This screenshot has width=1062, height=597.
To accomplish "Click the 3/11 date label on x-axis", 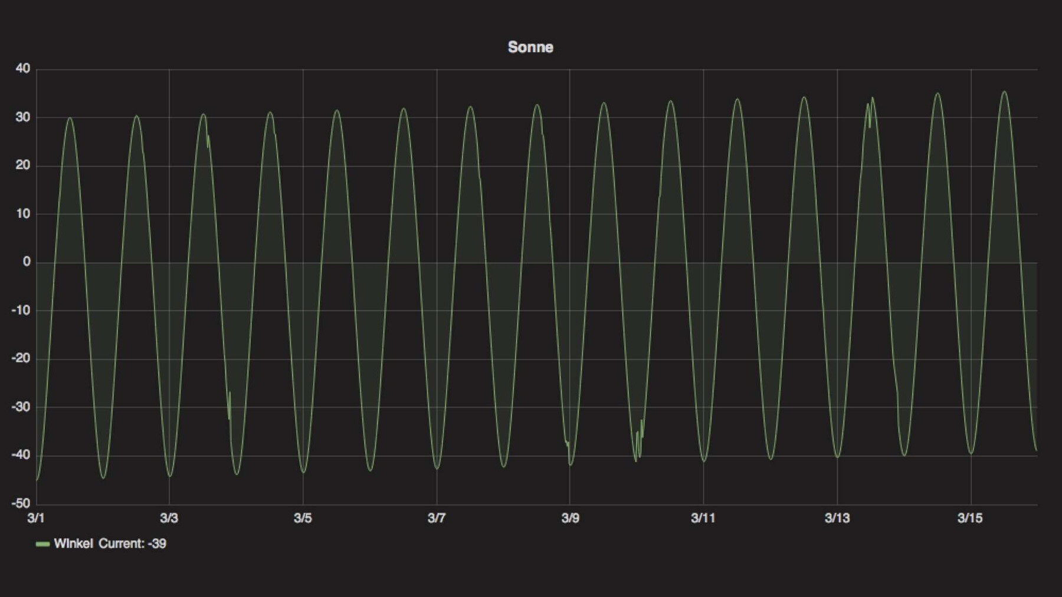I will (703, 518).
